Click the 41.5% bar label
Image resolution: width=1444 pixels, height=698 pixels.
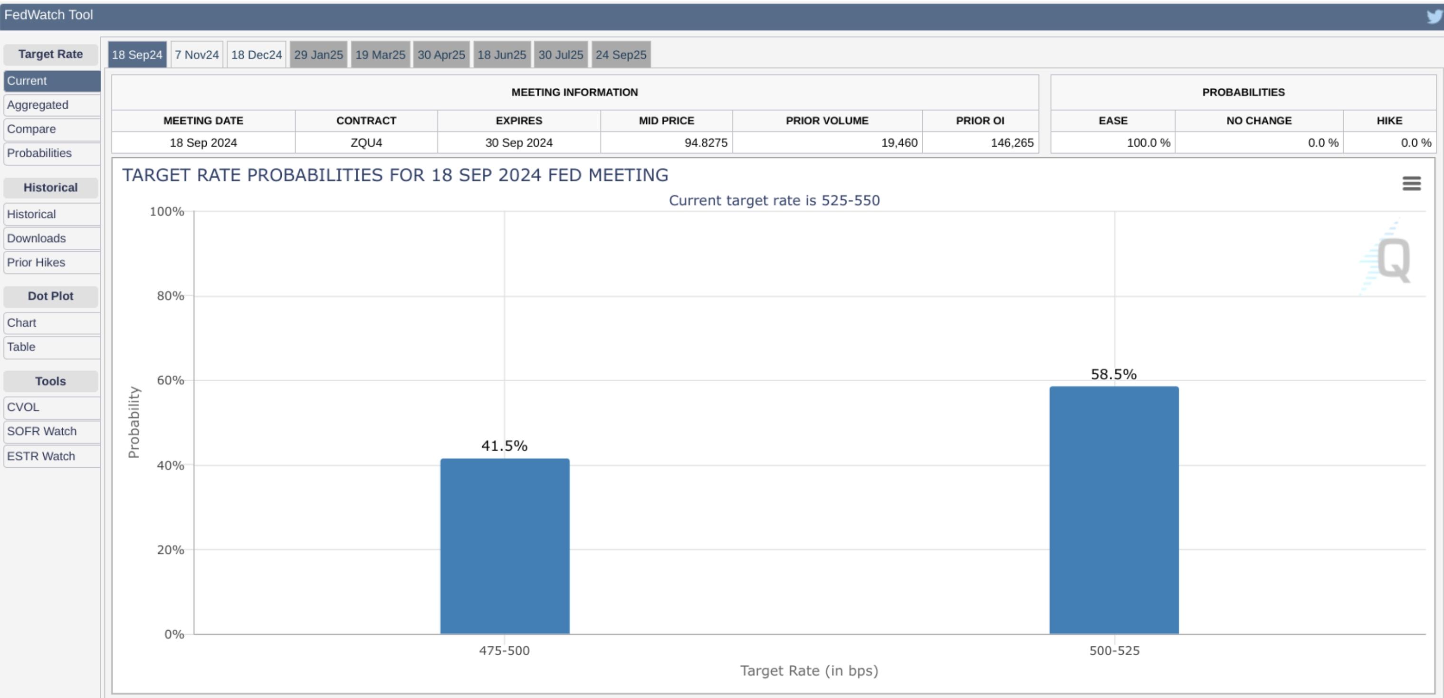click(505, 446)
